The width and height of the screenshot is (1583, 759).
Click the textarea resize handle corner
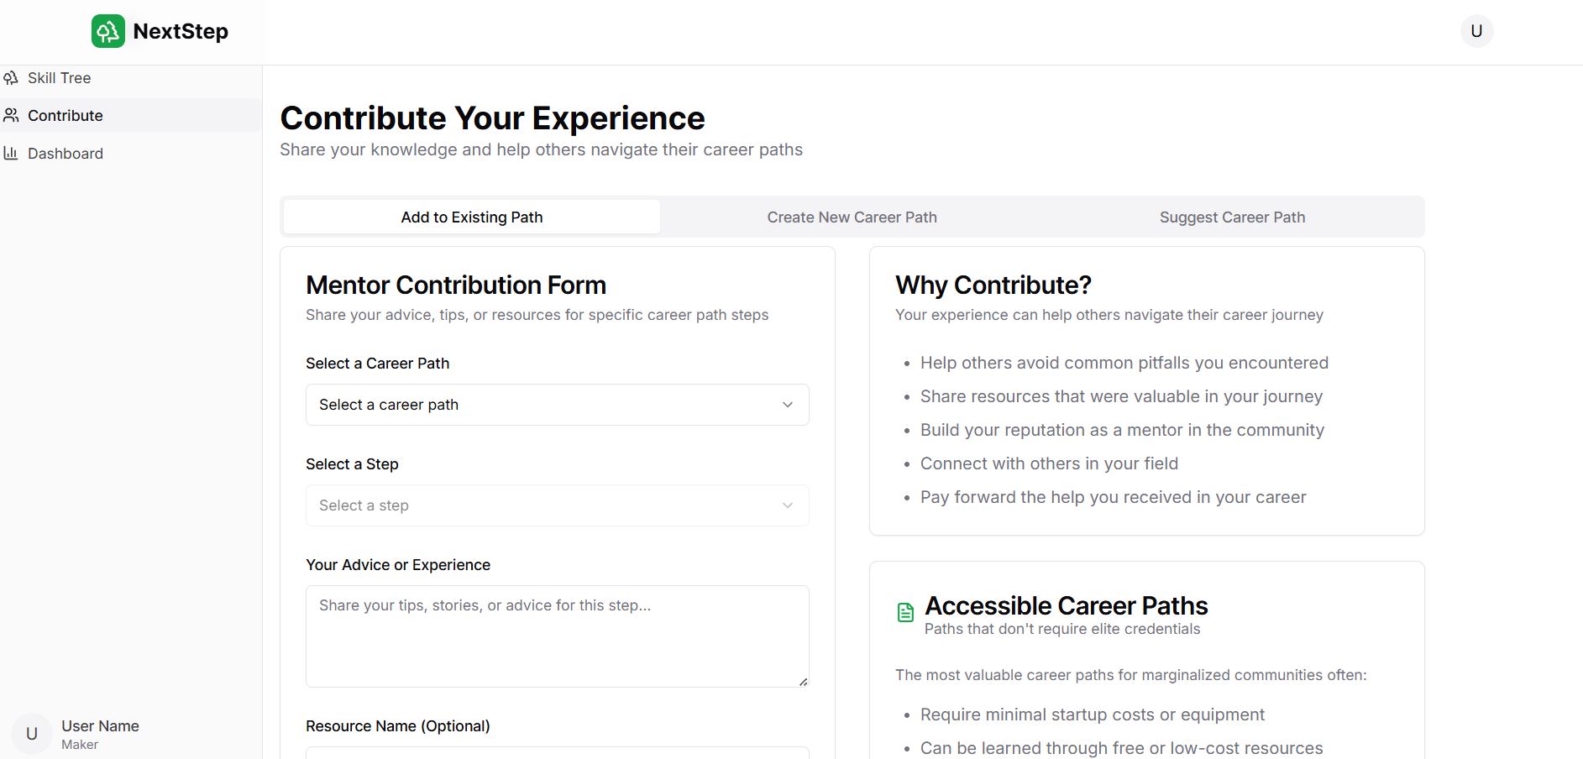coord(804,682)
